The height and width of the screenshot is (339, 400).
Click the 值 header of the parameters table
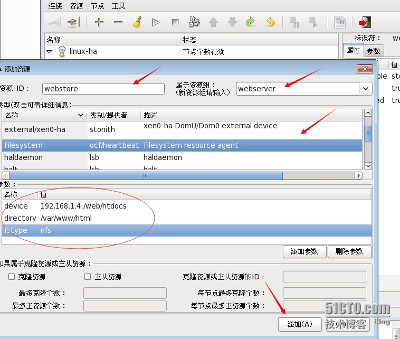pyautogui.click(x=205, y=194)
